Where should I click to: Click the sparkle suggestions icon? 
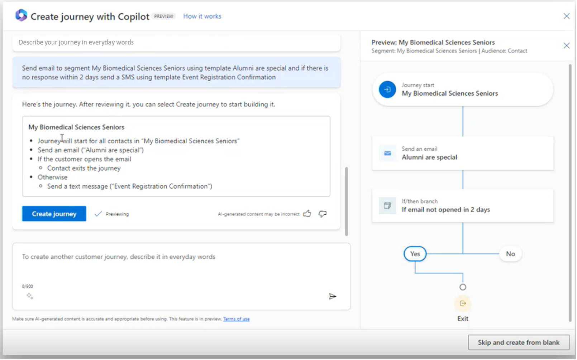click(x=30, y=296)
